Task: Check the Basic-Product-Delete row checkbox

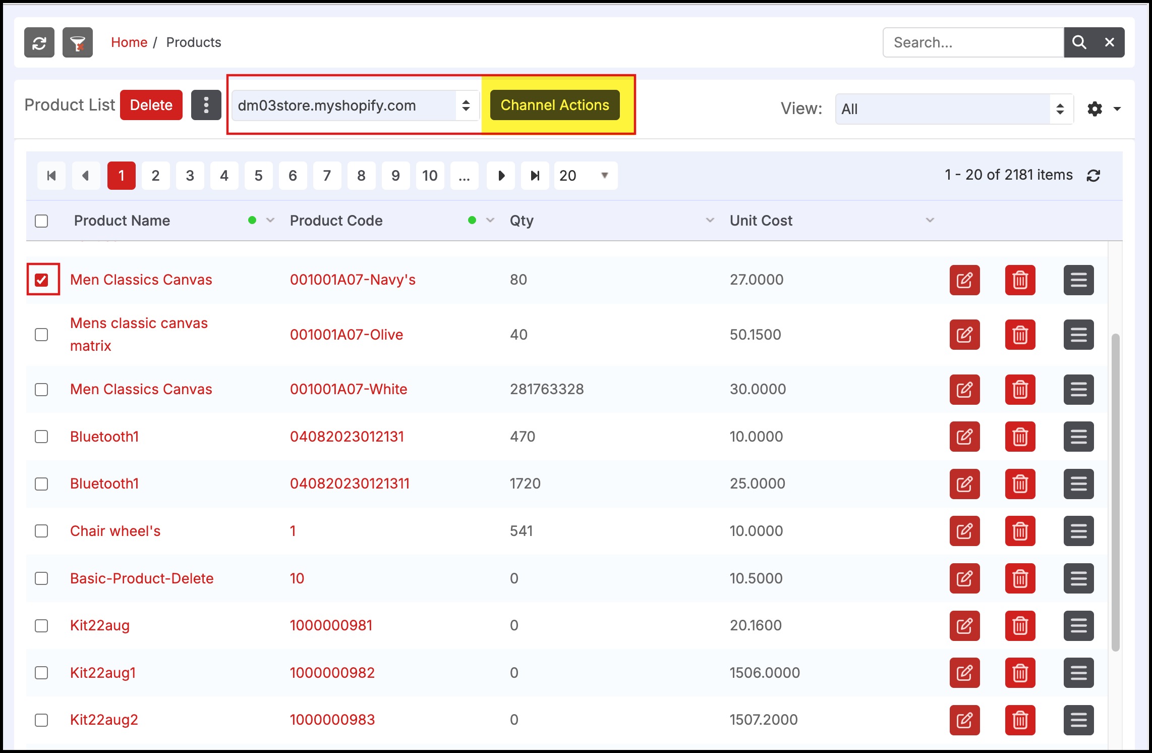Action: pyautogui.click(x=41, y=578)
